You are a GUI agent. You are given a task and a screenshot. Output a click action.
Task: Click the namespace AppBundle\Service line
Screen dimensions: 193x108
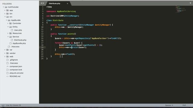click(61, 11)
